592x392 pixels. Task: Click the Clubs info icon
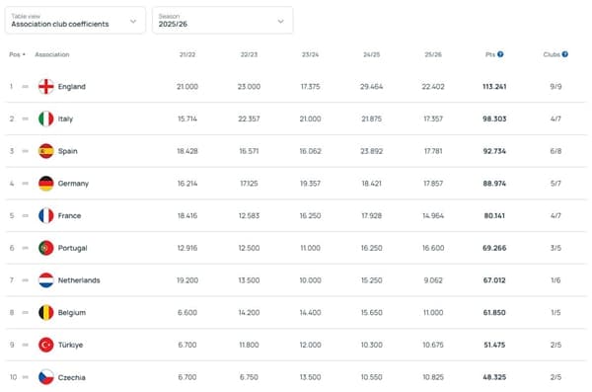[564, 54]
